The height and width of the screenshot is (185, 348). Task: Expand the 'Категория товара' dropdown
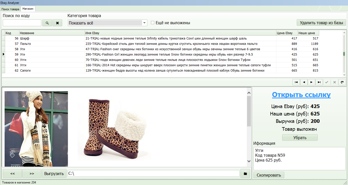(145, 23)
